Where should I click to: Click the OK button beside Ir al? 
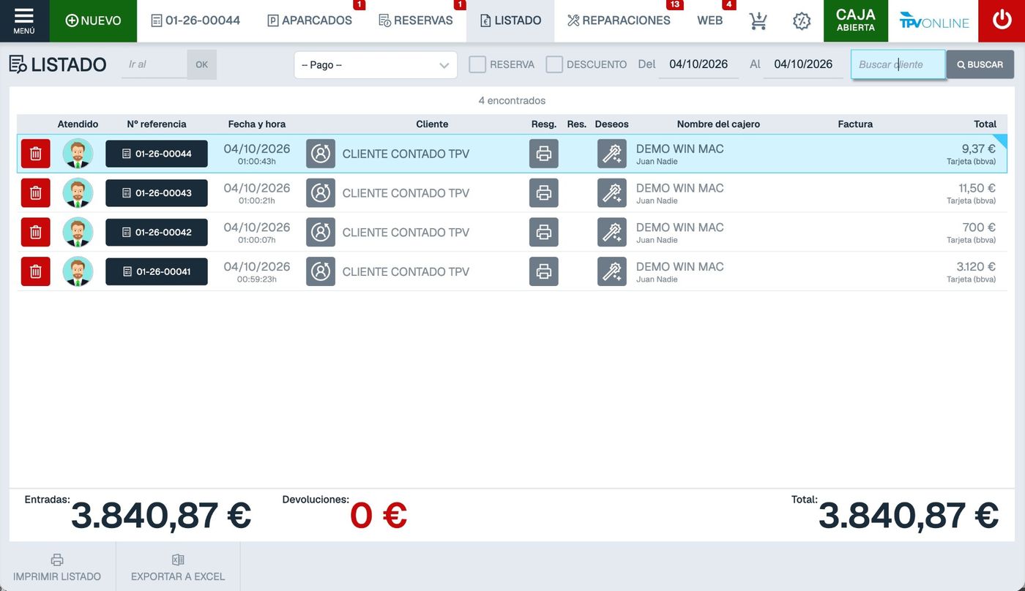coord(202,64)
